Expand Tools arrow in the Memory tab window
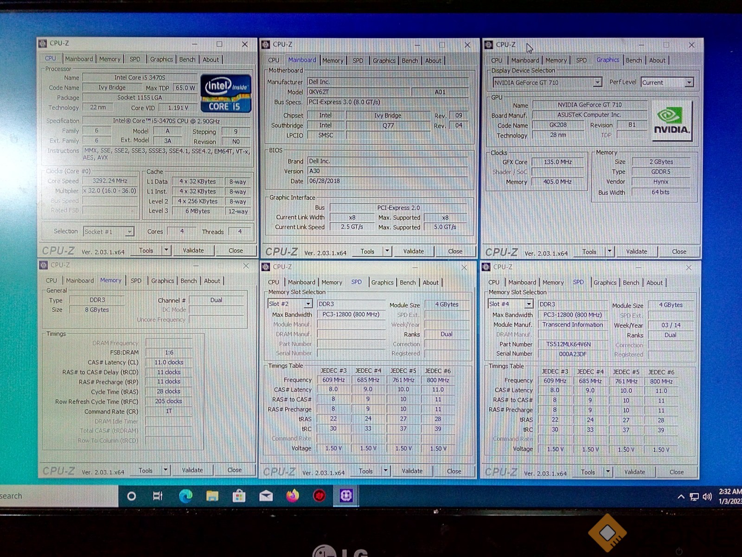The image size is (742, 557). point(166,470)
